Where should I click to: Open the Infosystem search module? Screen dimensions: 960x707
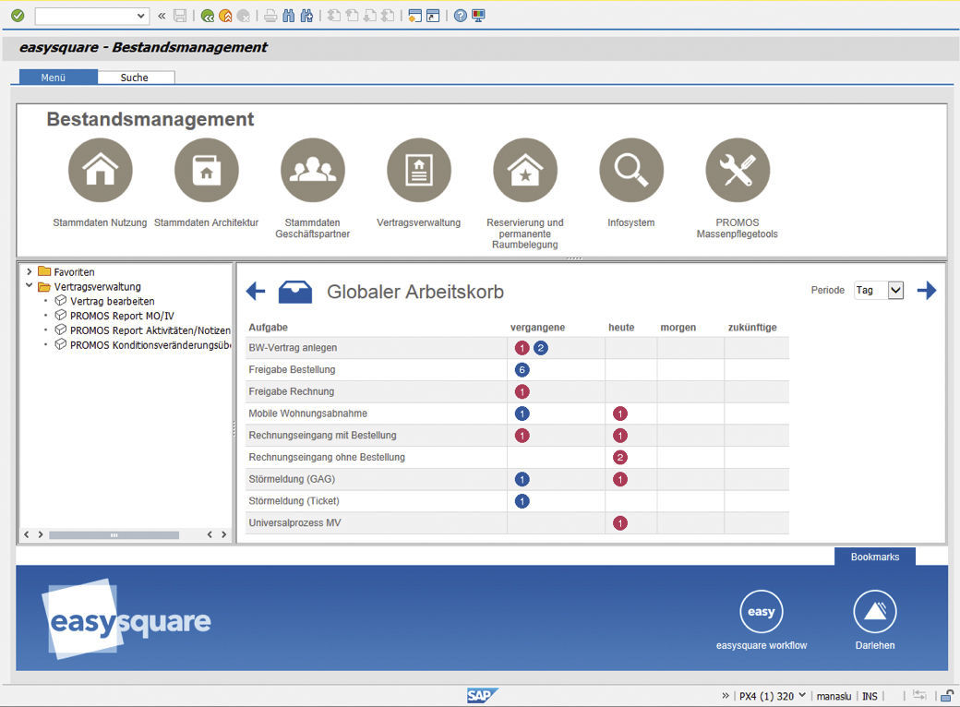[x=630, y=170]
